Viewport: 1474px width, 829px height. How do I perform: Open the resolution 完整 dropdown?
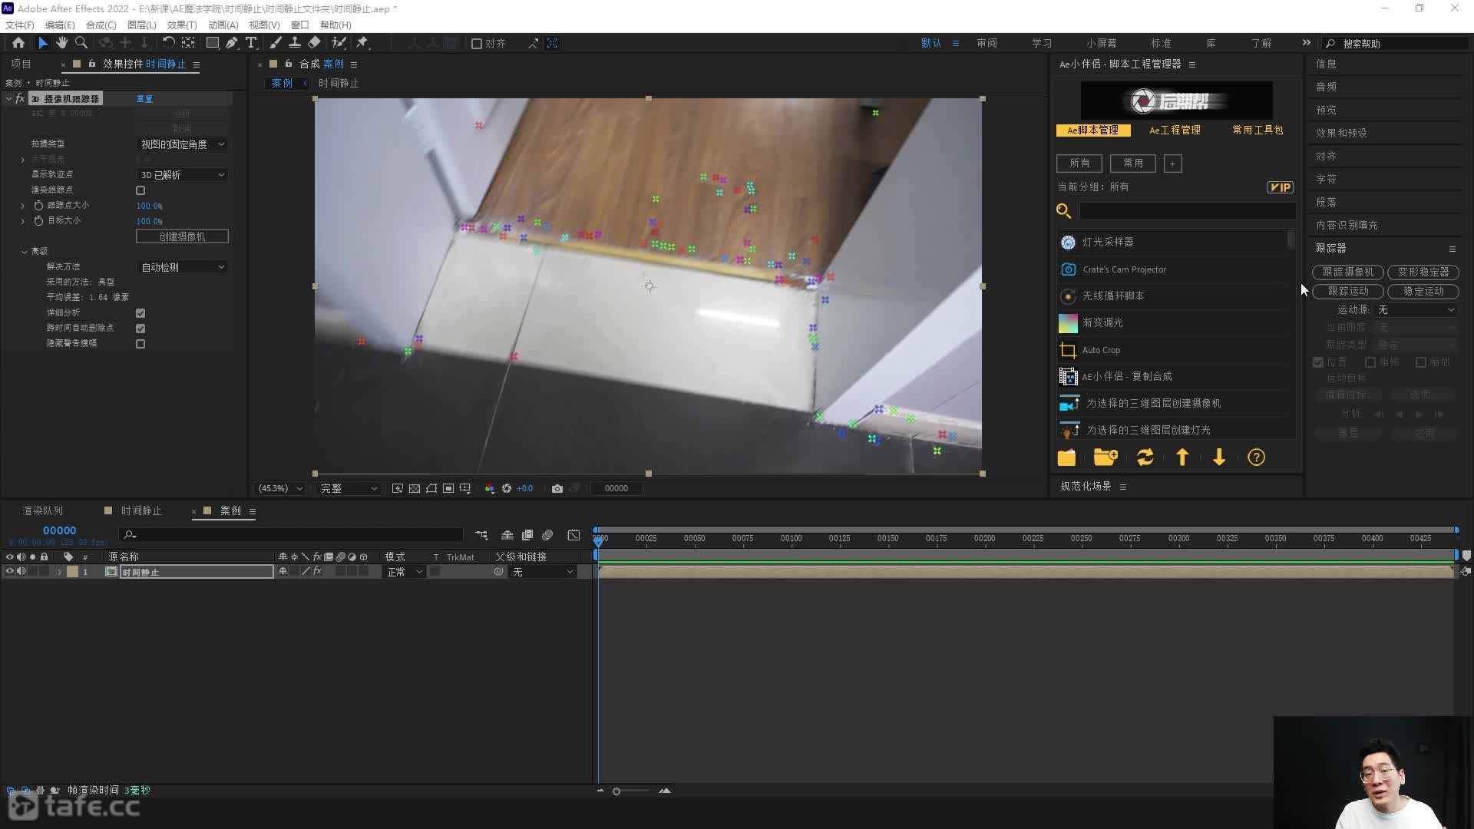pos(349,488)
